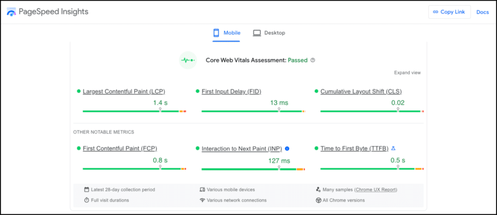Click the LCP distribution bar marker
Screen dimensions: 497x215
(160, 110)
